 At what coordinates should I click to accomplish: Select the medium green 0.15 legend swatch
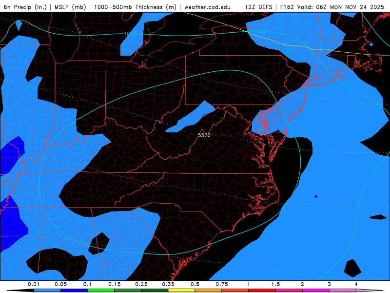click(128, 291)
